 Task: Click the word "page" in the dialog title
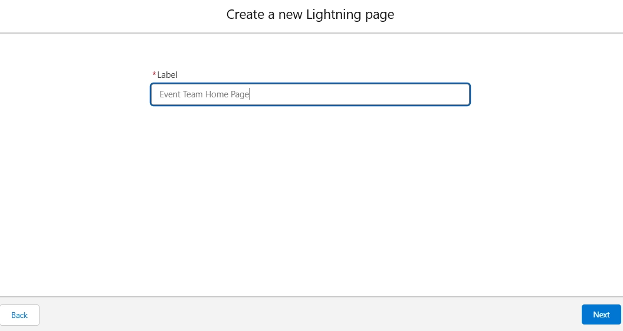379,15
